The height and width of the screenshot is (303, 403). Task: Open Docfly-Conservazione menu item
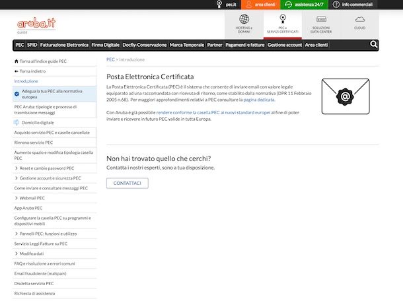pos(145,45)
